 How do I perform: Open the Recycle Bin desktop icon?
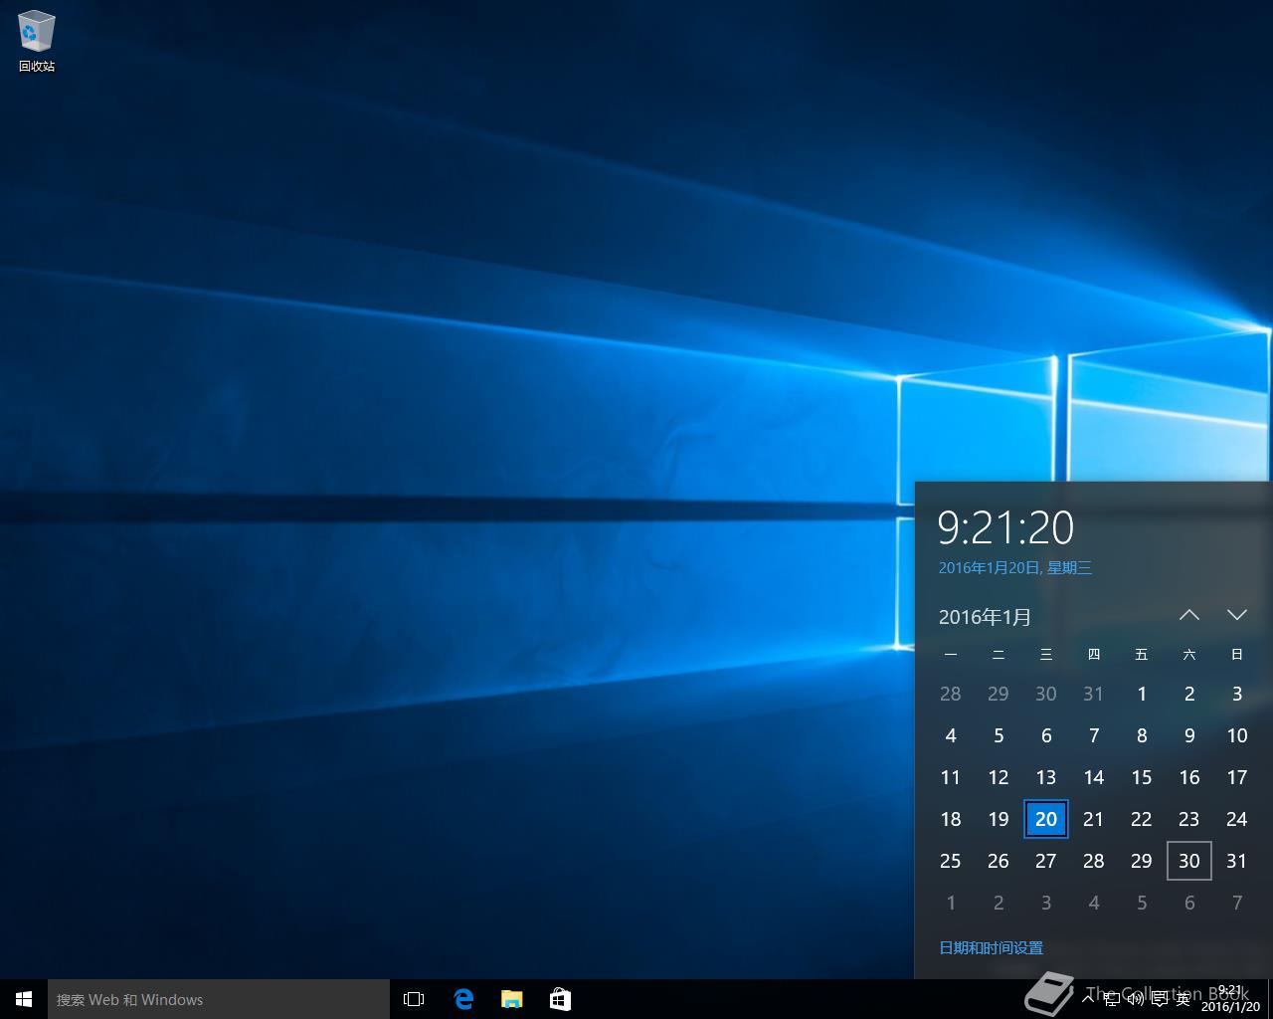37,42
